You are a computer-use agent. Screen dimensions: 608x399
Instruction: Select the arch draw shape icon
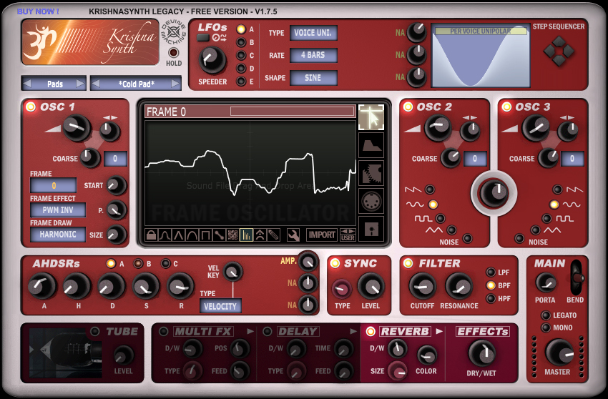click(192, 235)
